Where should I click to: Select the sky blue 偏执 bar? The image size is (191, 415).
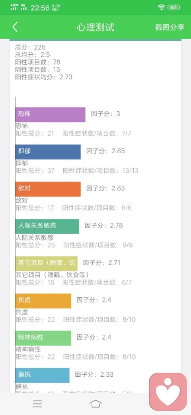coord(43,375)
